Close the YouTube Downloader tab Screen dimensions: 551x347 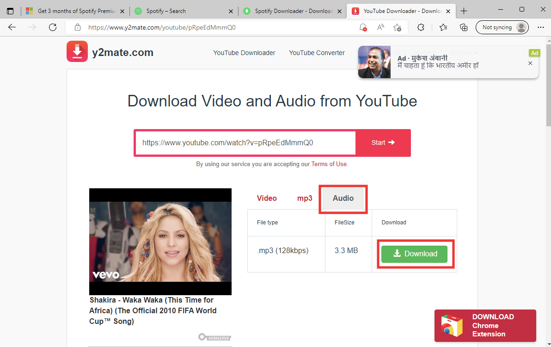tap(448, 11)
